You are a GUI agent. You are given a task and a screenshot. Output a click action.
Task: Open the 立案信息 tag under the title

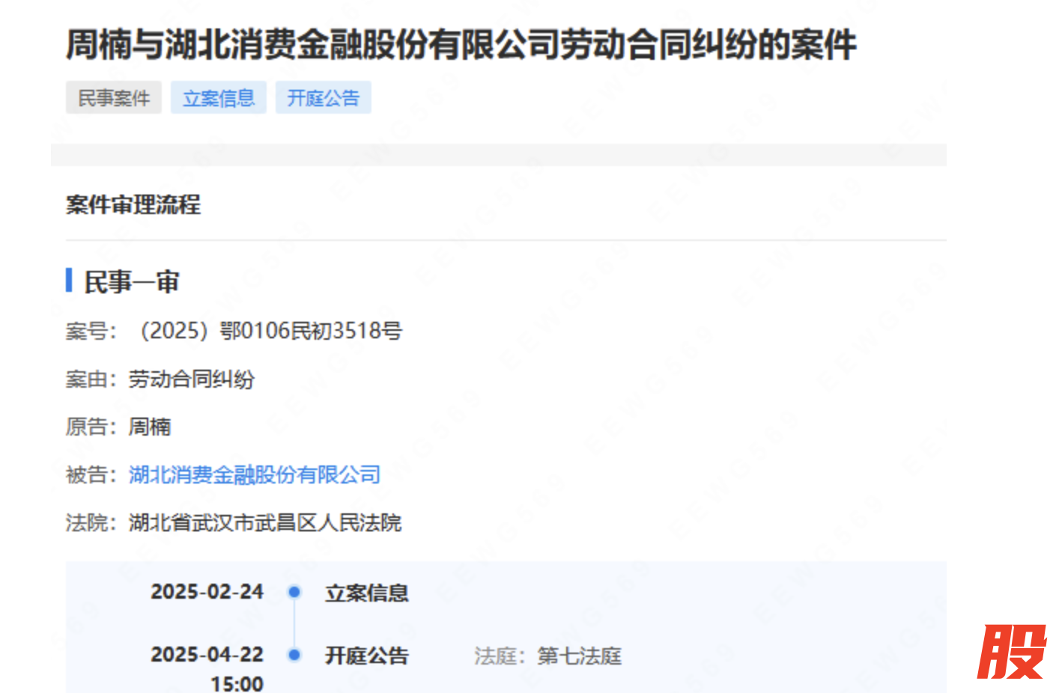pos(219,98)
